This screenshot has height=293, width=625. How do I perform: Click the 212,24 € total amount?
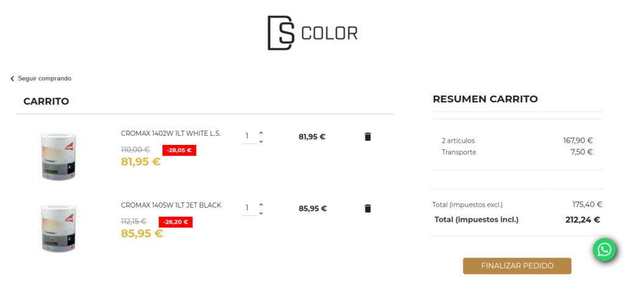582,220
